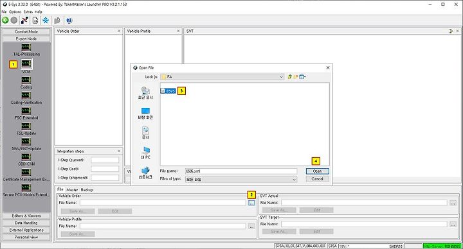Close the Vehicle Profile panel

(178, 31)
